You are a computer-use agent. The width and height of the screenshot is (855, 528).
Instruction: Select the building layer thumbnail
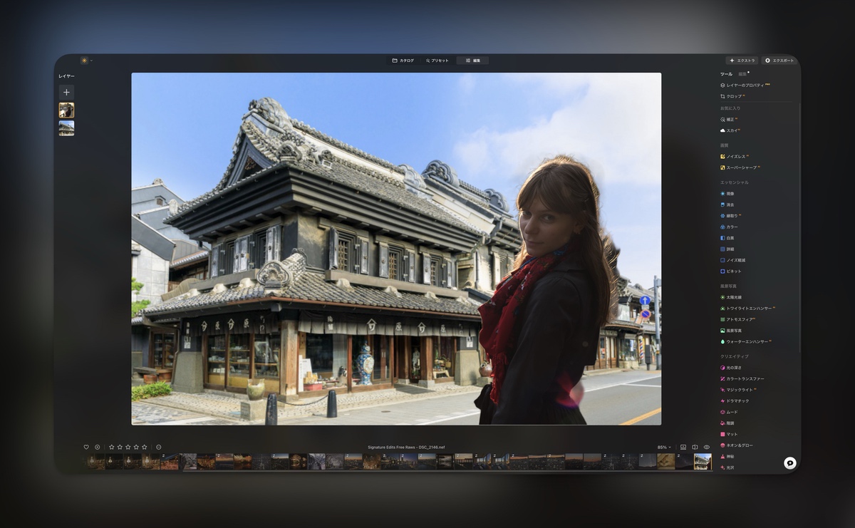coord(66,128)
